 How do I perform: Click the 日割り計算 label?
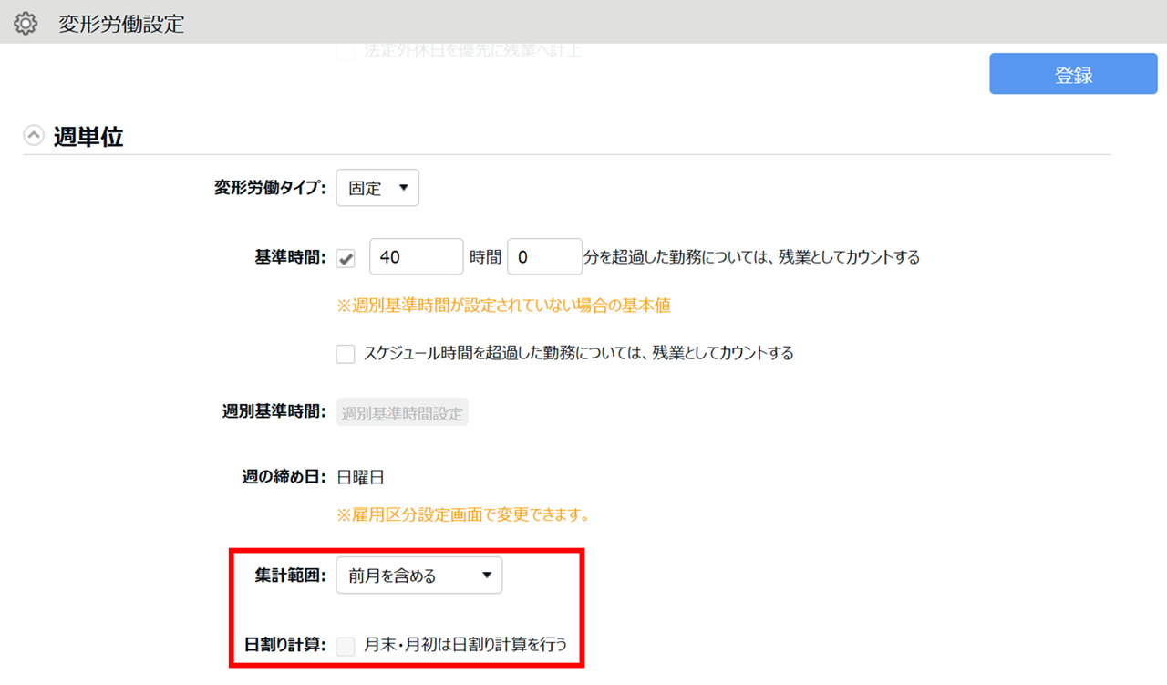tap(286, 646)
